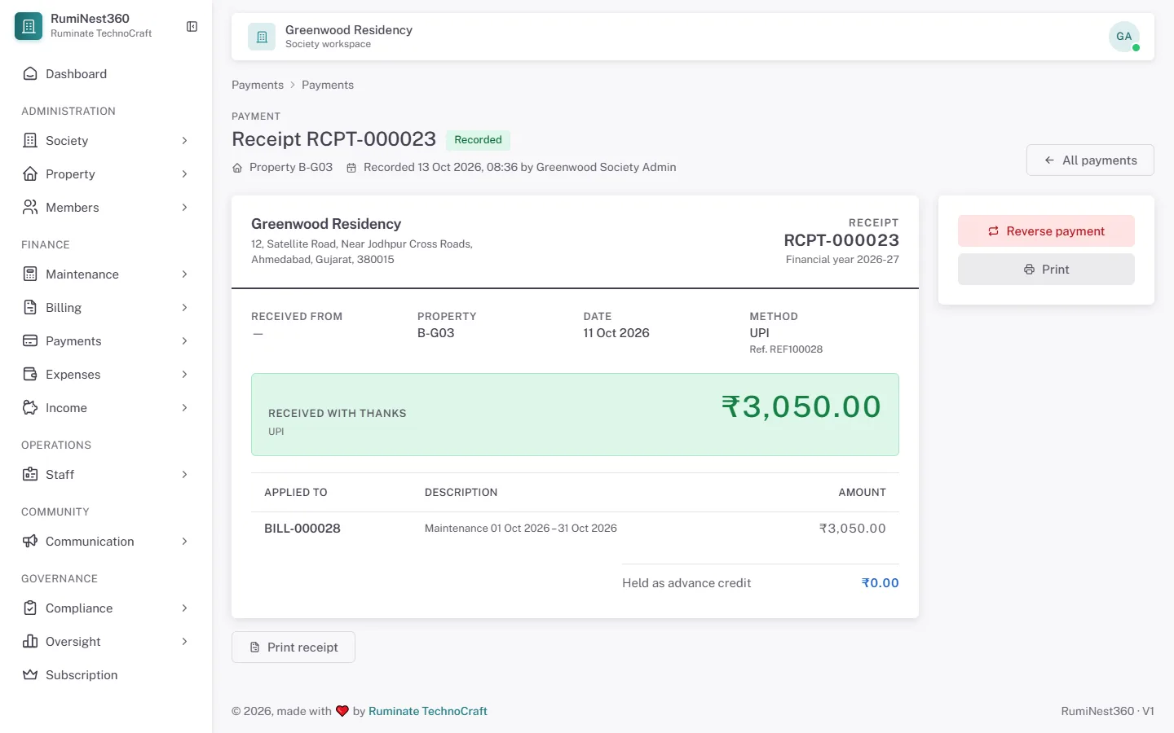Click the BILL-000028 applied-to entry
The width and height of the screenshot is (1174, 733).
(302, 529)
